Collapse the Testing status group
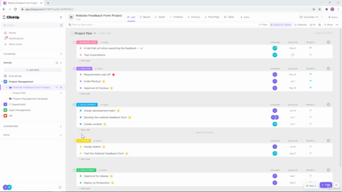The height and width of the screenshot is (192, 342). pos(74,141)
